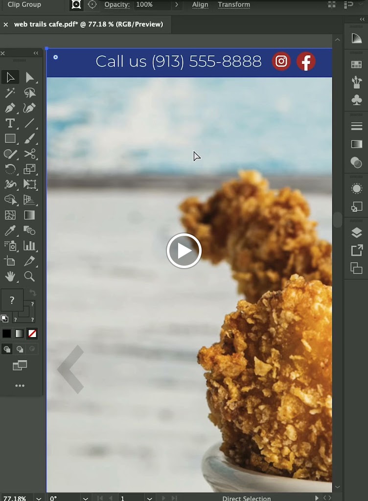Open the Transform panel link
The image size is (368, 501).
point(234,4)
